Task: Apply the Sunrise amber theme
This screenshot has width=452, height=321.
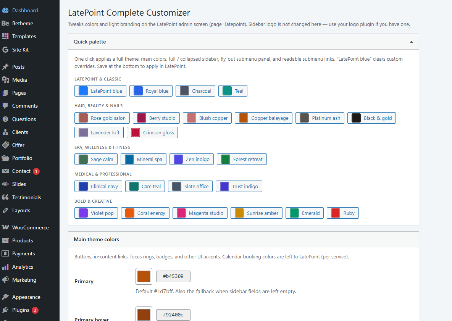Action: click(x=256, y=213)
